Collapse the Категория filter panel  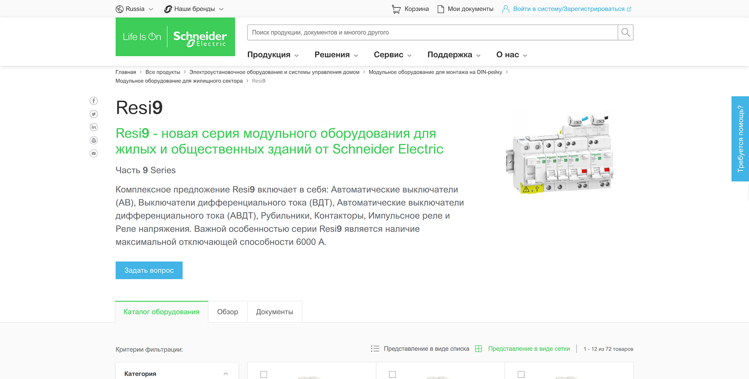pyautogui.click(x=226, y=374)
